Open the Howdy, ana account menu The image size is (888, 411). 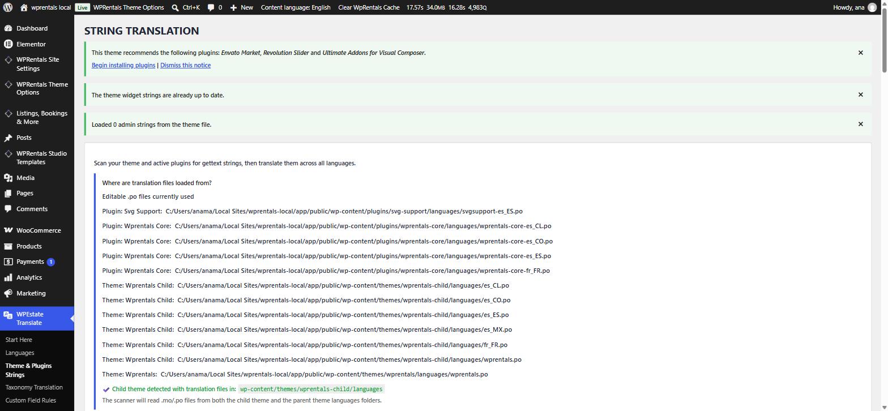coord(855,7)
